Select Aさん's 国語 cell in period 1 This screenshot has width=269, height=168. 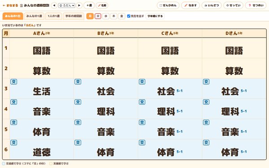42,48
